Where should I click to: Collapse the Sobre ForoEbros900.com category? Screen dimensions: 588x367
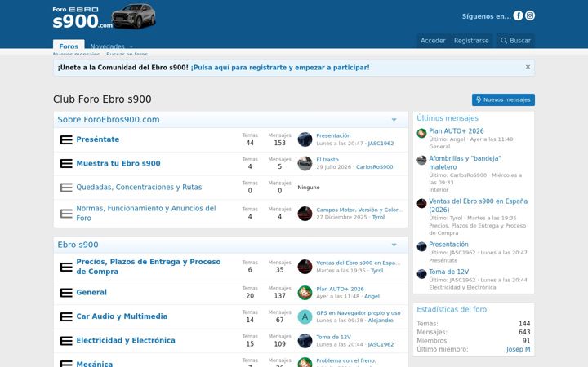click(x=394, y=120)
